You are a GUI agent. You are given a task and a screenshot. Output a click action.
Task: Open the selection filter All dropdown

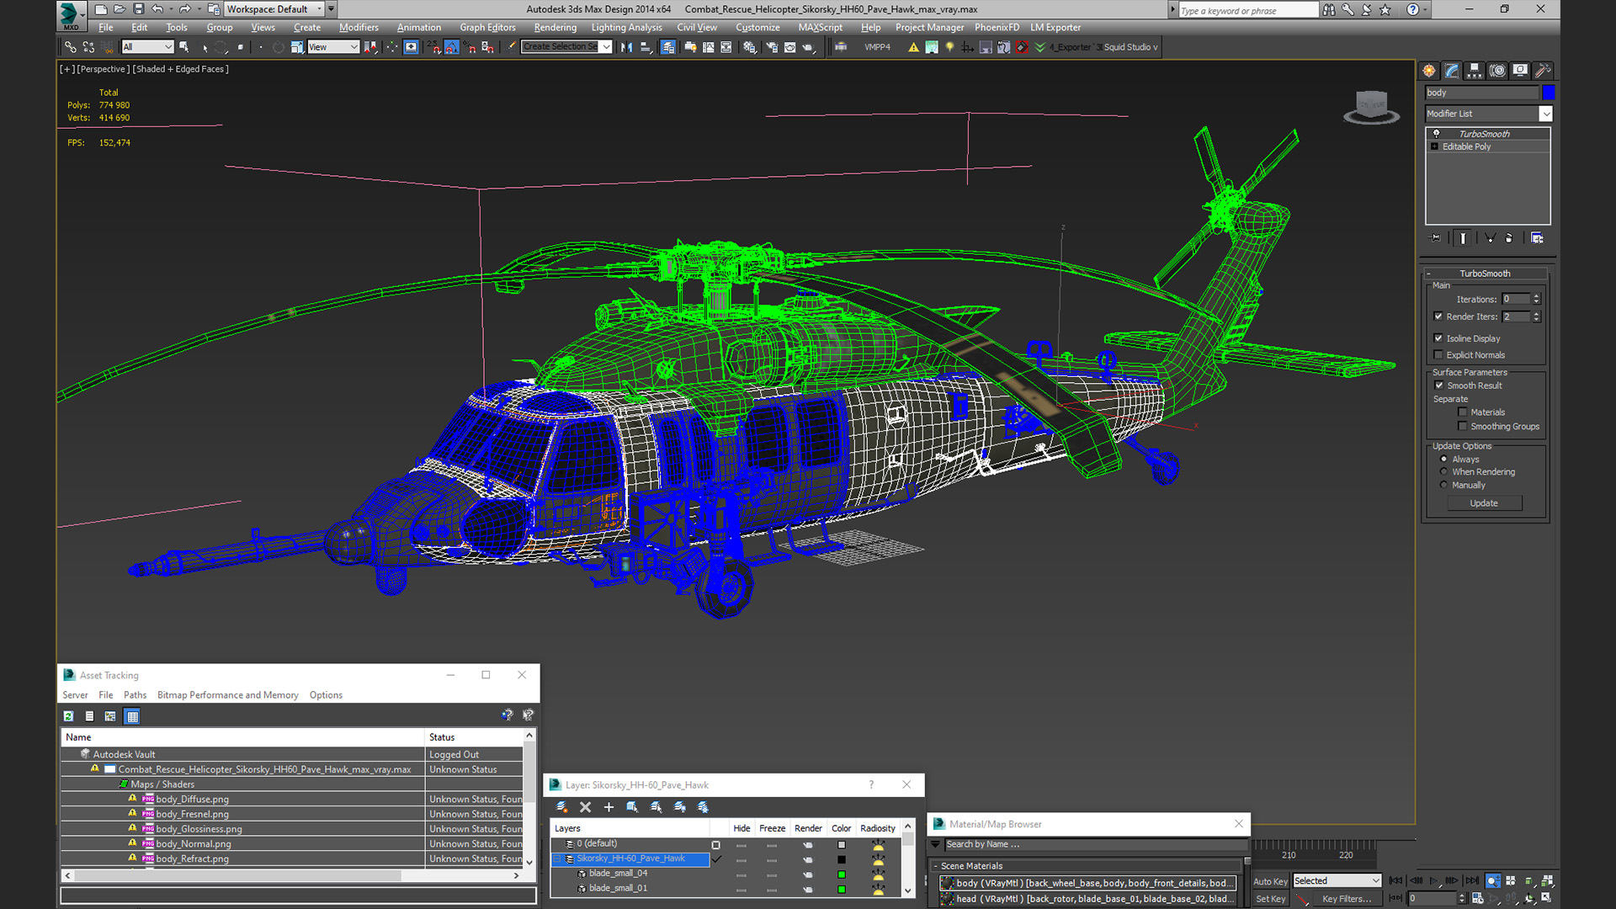point(147,47)
